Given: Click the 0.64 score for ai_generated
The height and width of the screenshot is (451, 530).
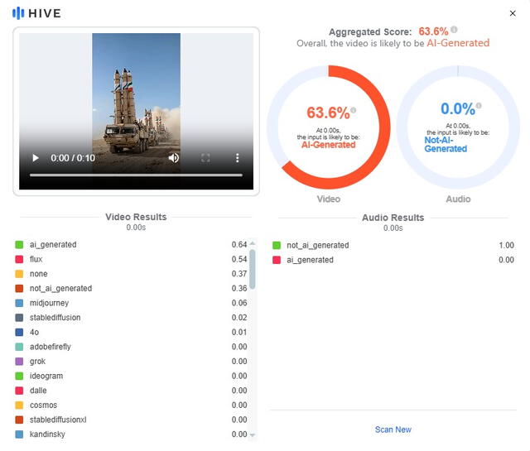Looking at the screenshot, I should 239,245.
